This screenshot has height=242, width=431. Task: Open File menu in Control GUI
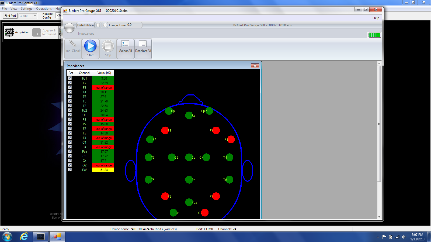pyautogui.click(x=4, y=9)
